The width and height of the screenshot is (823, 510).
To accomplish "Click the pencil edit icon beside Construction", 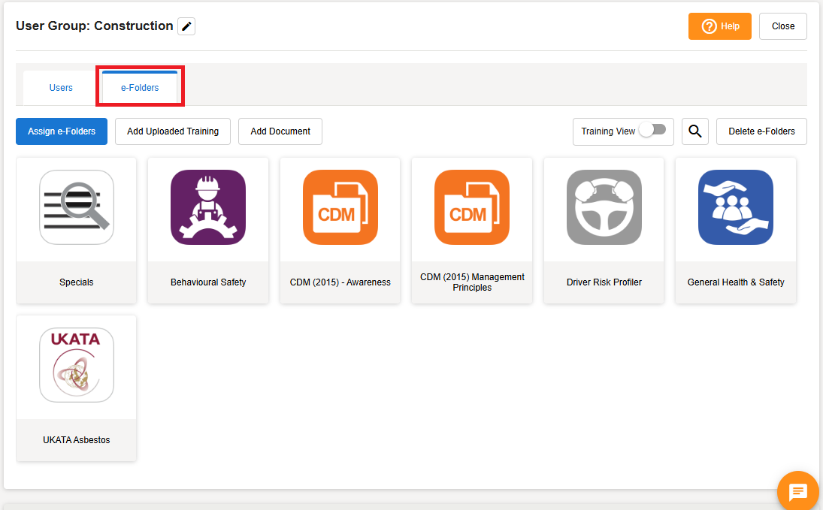I will pos(186,26).
